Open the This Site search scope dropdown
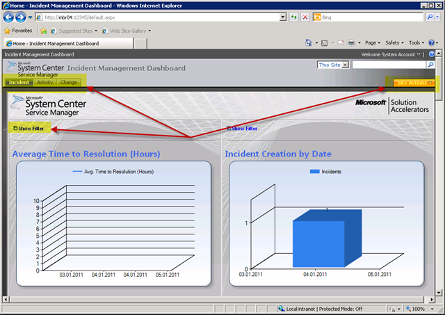The width and height of the screenshot is (445, 315). click(x=332, y=65)
